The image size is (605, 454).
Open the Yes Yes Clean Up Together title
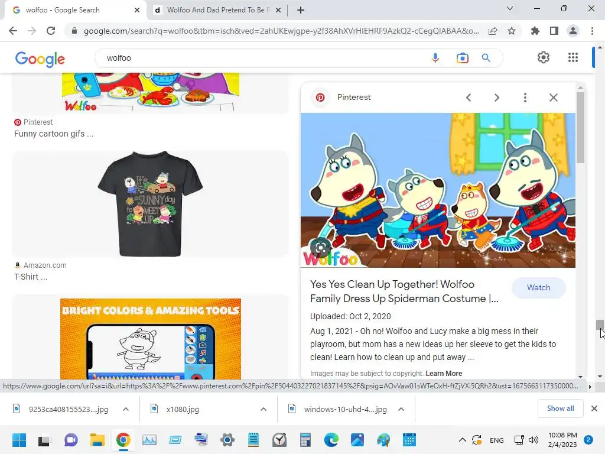(404, 291)
